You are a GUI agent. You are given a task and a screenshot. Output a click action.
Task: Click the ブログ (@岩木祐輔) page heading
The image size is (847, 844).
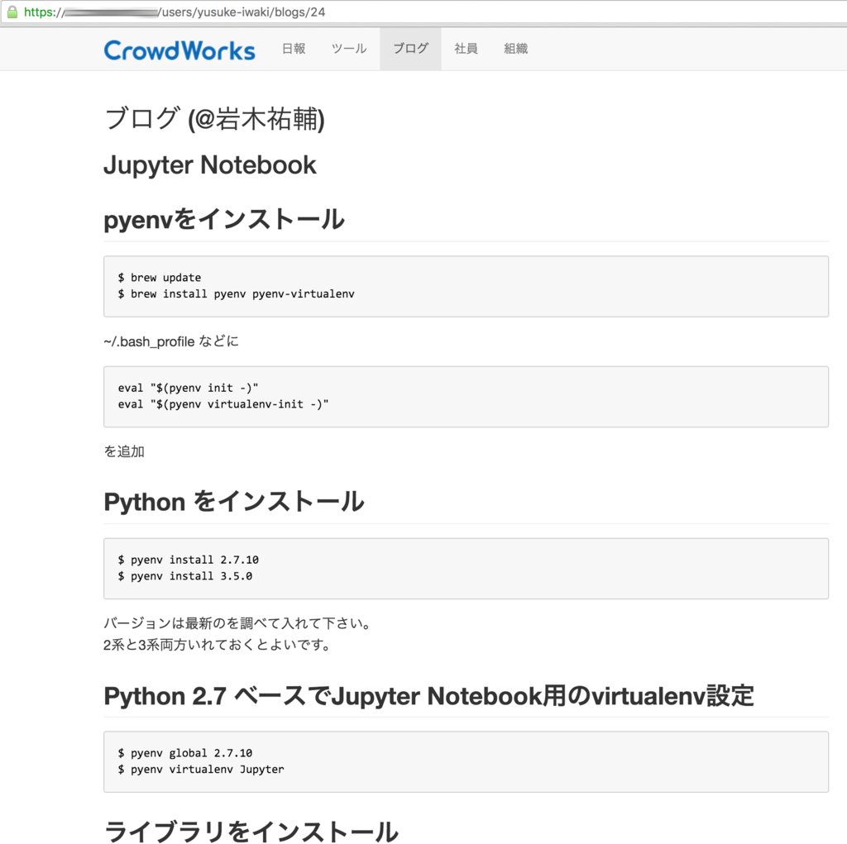click(214, 119)
